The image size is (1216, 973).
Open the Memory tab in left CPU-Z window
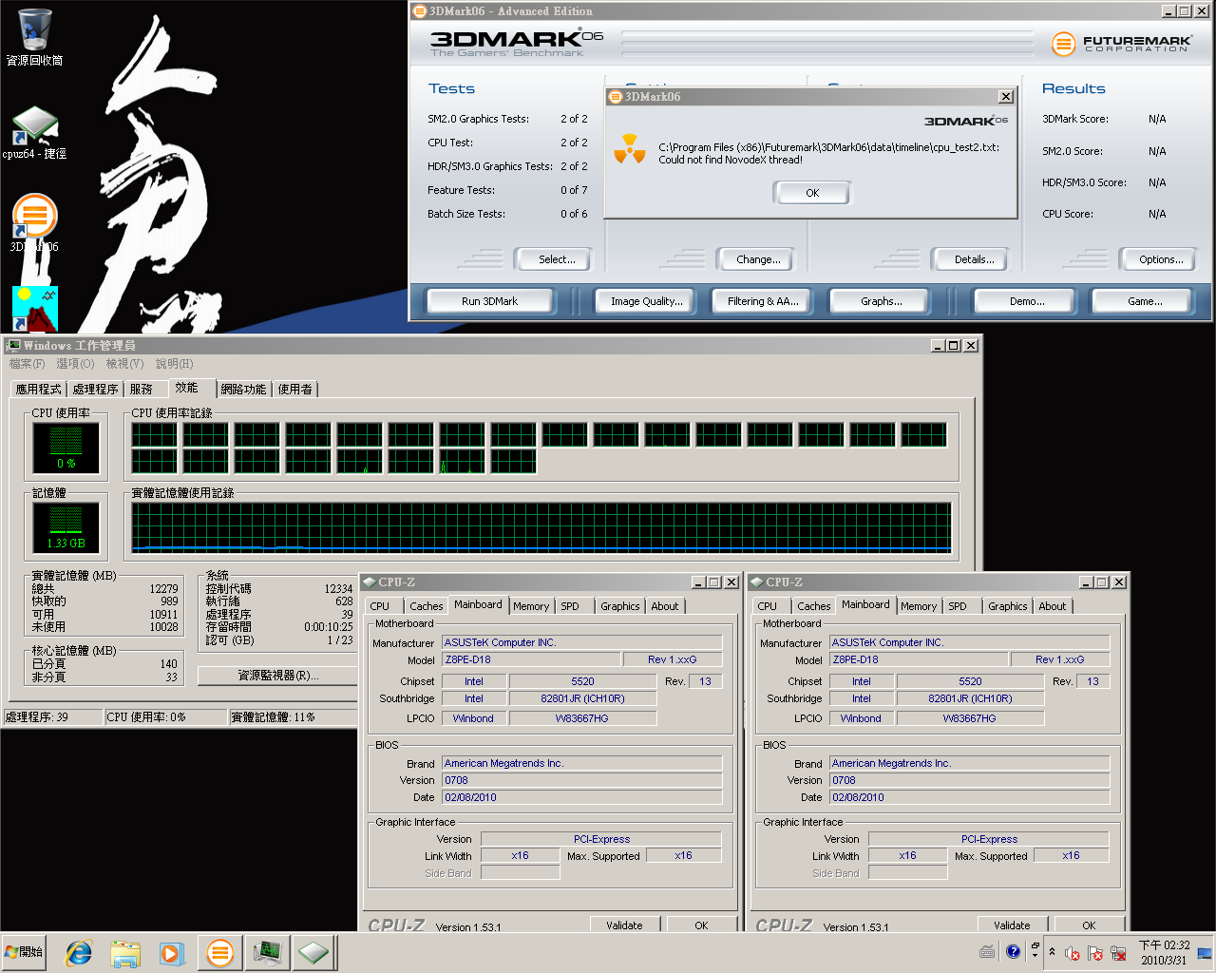point(531,606)
